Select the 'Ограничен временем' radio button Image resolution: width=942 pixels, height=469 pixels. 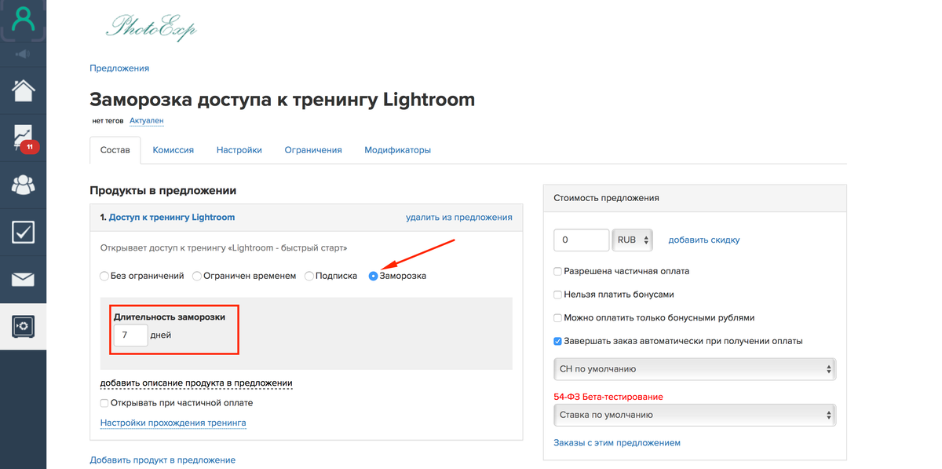coord(197,277)
